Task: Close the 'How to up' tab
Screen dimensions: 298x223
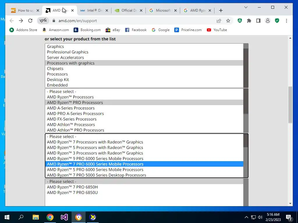Action: (x=38, y=10)
